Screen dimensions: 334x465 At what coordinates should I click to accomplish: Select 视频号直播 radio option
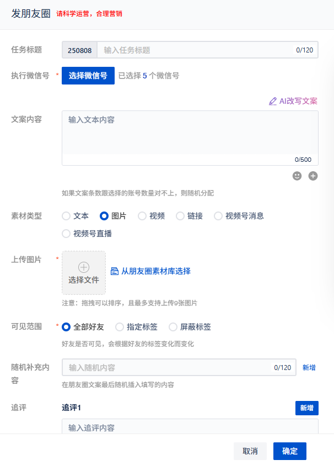[x=66, y=234]
